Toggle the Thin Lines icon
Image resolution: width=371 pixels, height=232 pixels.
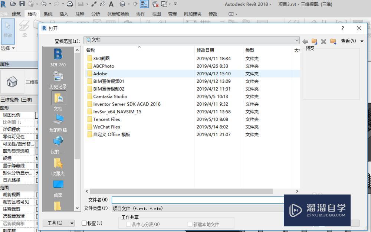144,4
